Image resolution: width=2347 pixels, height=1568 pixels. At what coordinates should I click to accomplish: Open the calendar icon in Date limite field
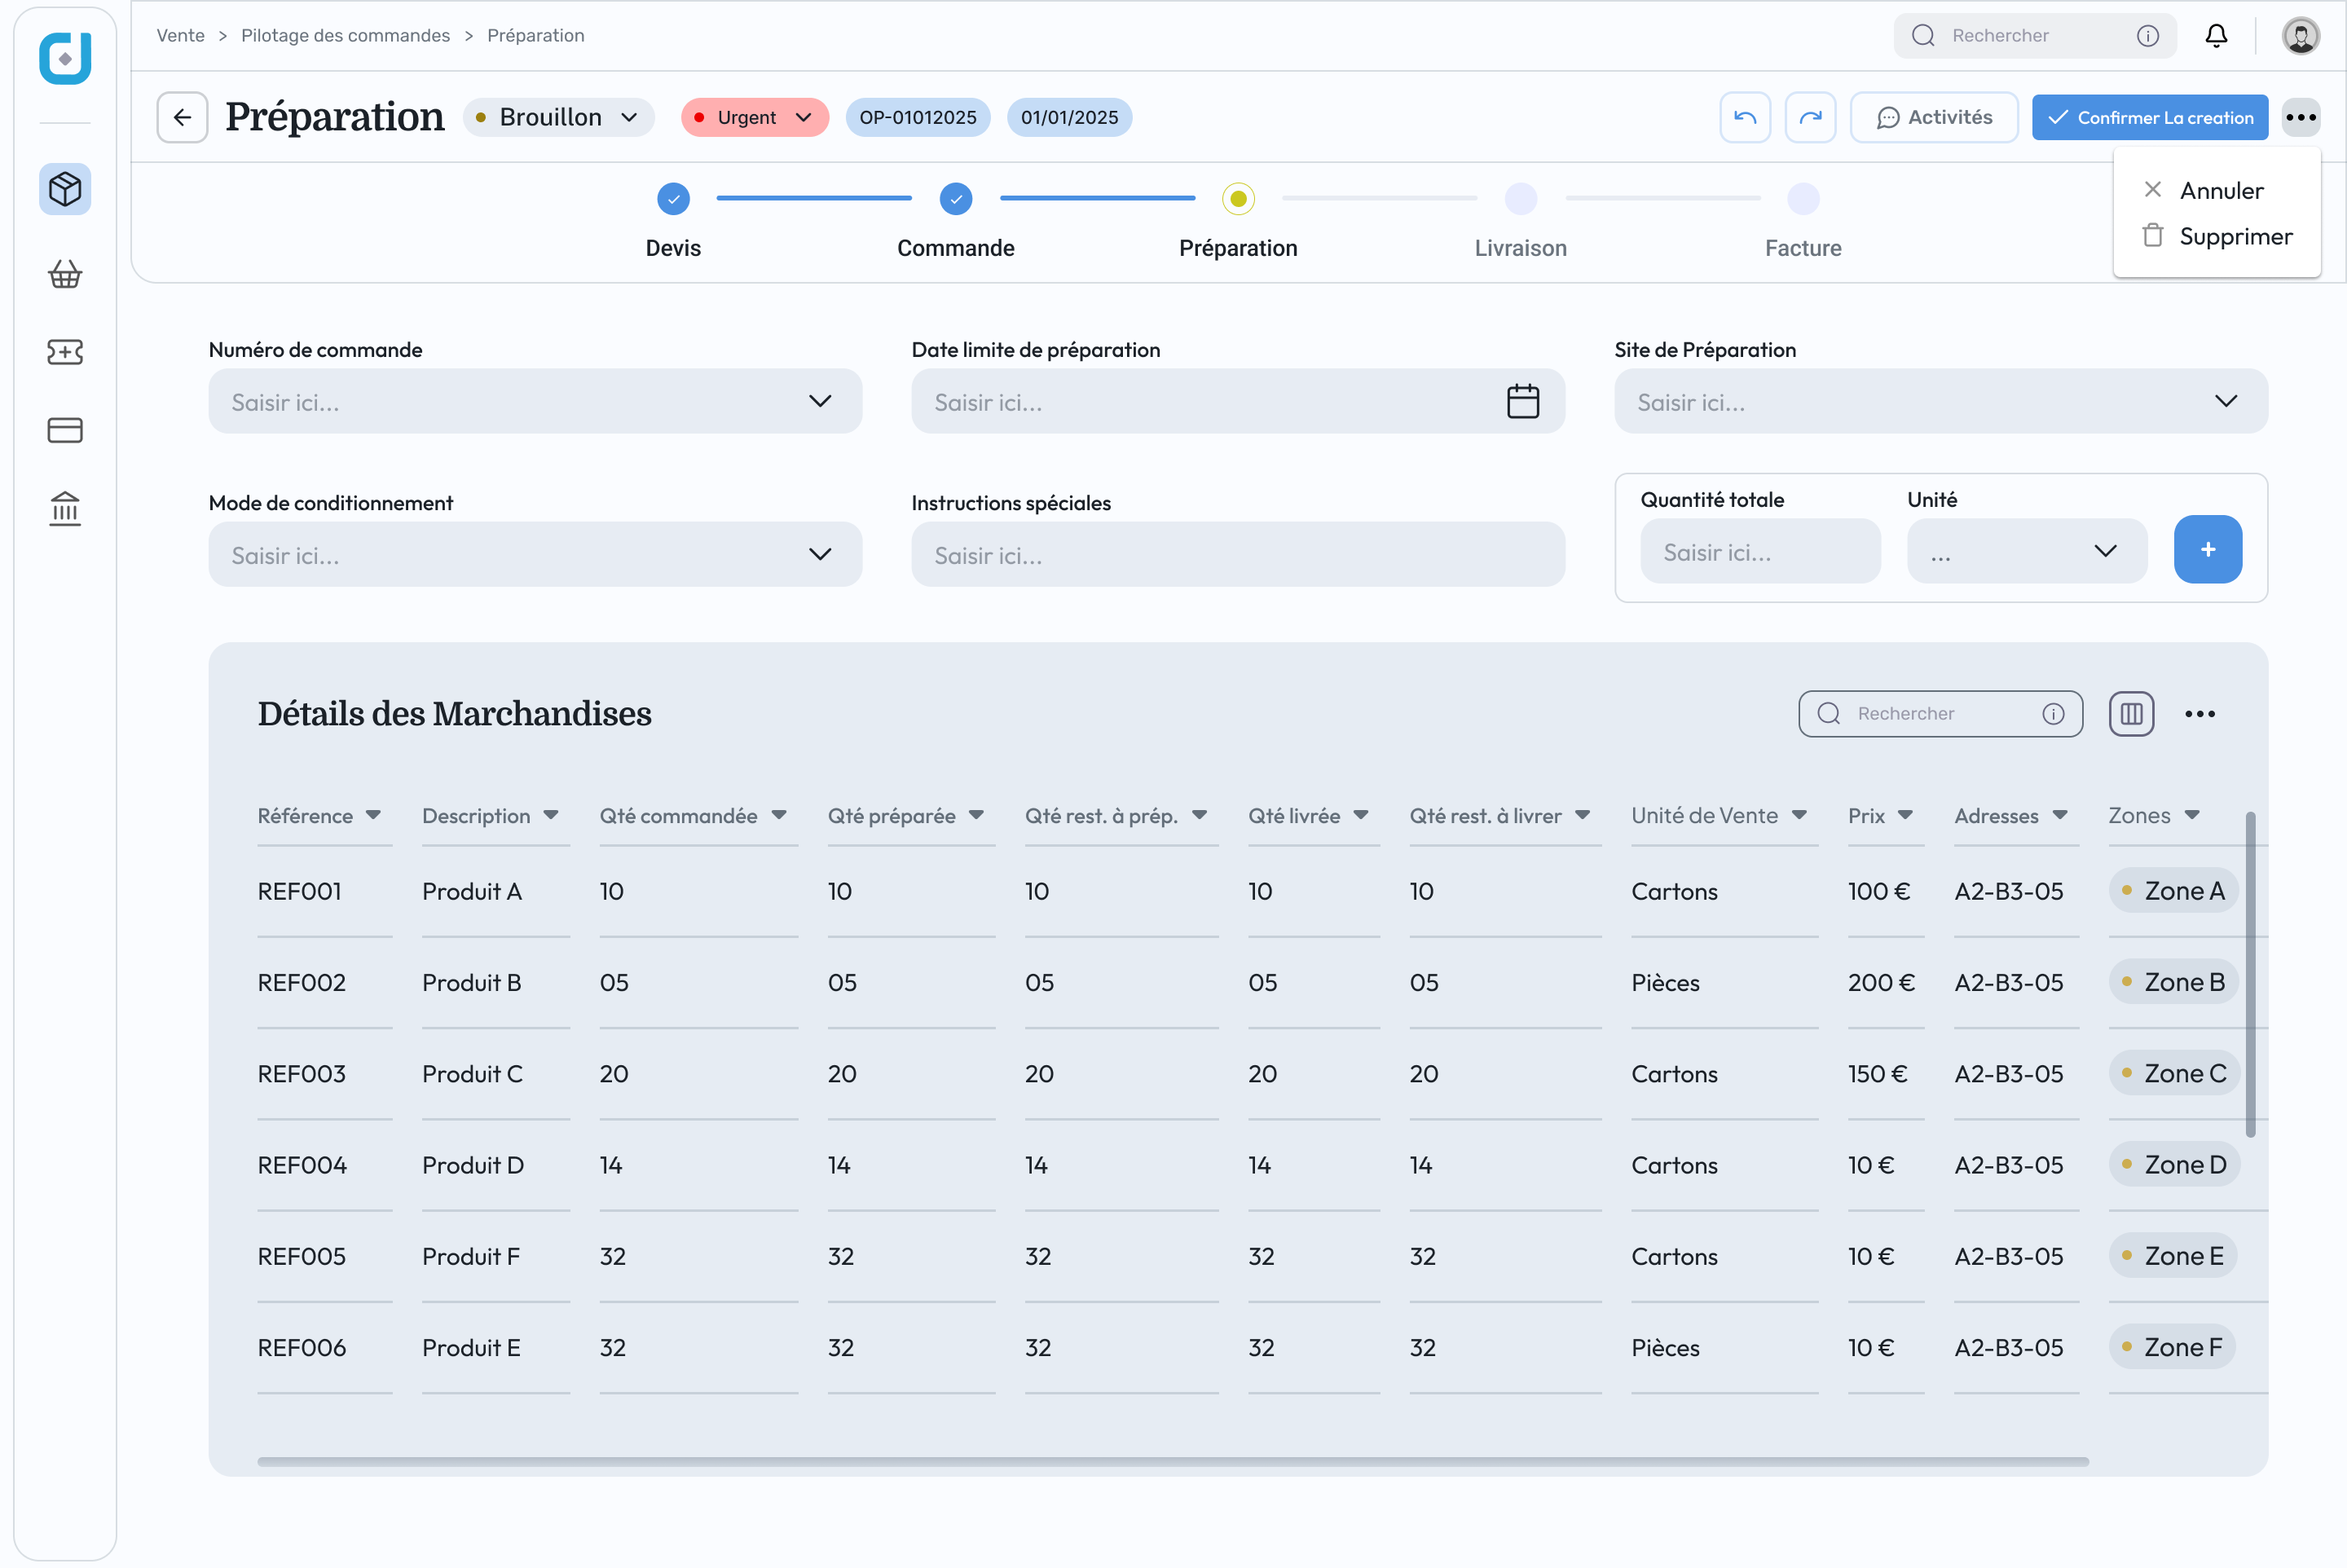pyautogui.click(x=1523, y=401)
